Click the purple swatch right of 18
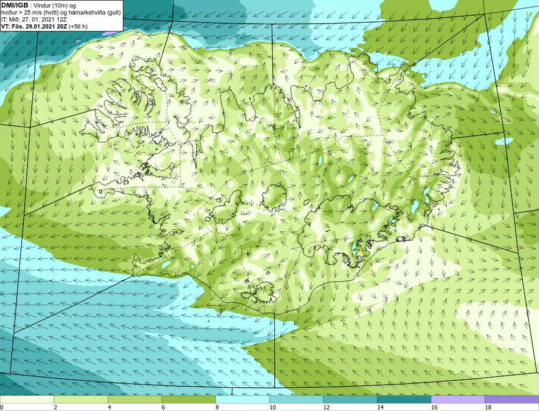This screenshot has width=539, height=411. coord(512,400)
